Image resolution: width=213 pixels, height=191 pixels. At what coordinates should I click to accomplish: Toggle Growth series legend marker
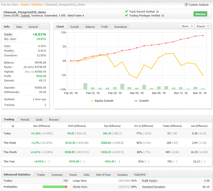pos(136,101)
